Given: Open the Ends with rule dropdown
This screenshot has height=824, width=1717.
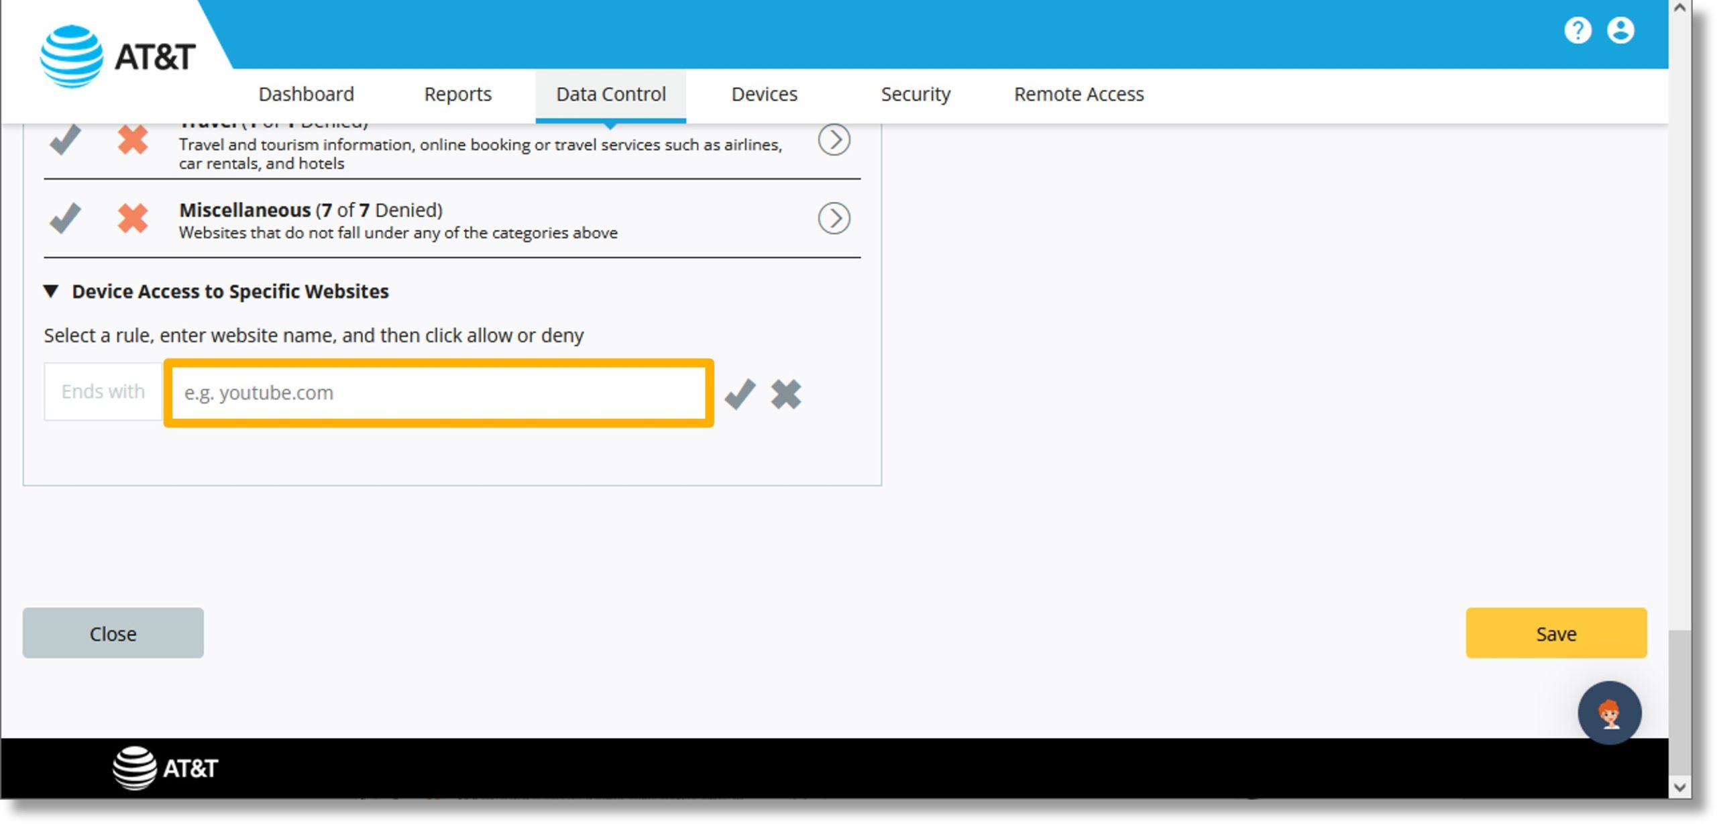Looking at the screenshot, I should (x=103, y=391).
